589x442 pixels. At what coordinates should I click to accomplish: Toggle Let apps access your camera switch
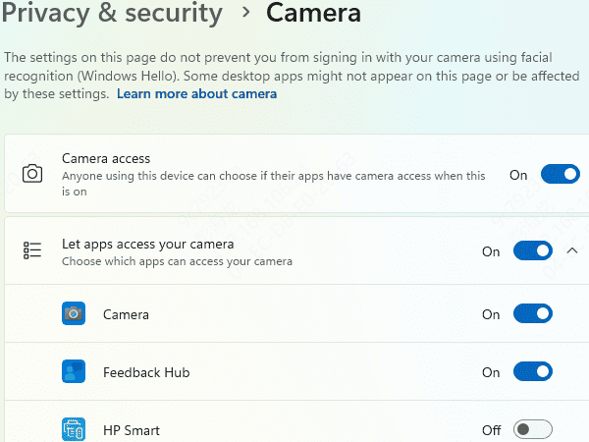tap(533, 250)
